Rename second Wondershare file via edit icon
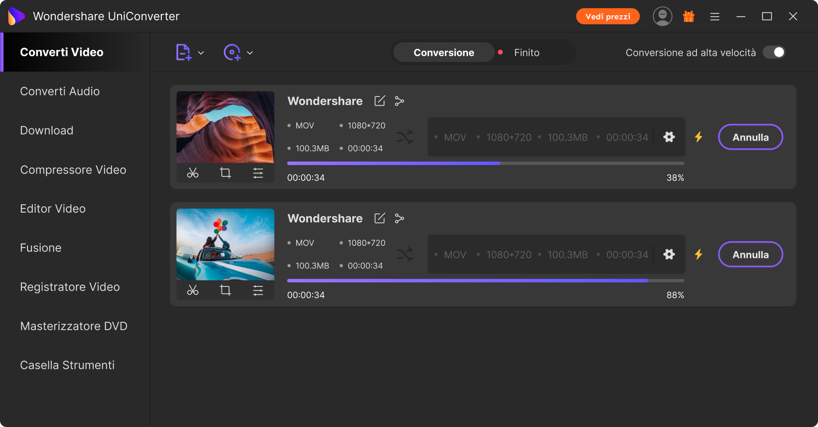Viewport: 818px width, 427px height. click(380, 218)
